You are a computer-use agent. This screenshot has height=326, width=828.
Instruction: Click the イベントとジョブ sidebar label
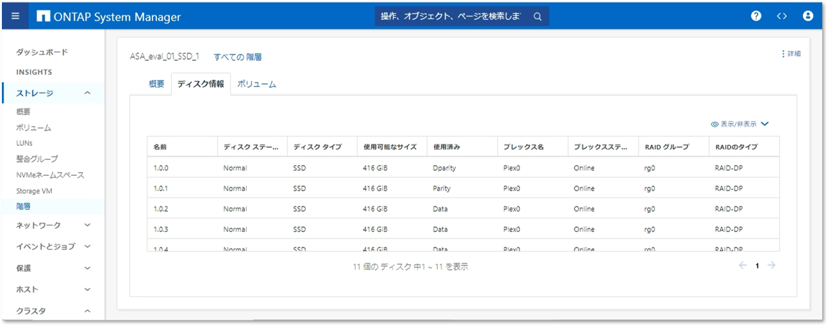pos(46,247)
